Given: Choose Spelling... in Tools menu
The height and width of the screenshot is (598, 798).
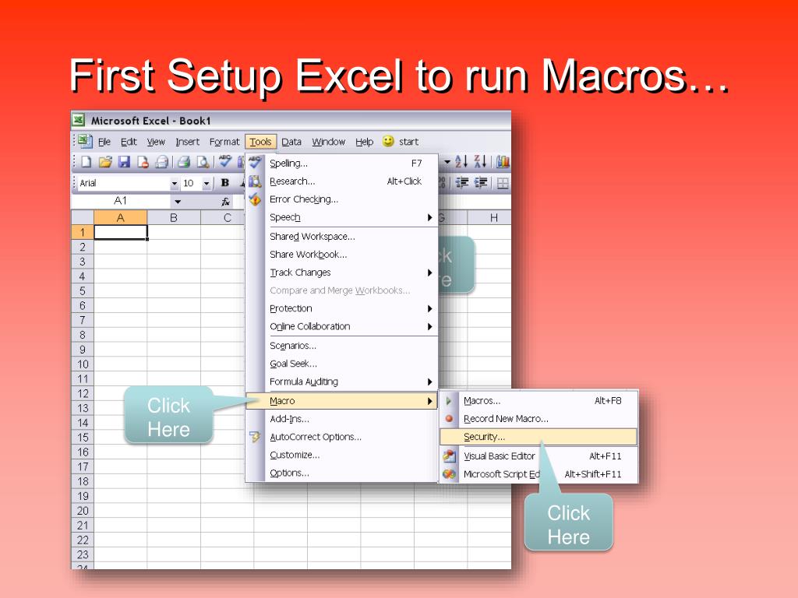Looking at the screenshot, I should coord(341,164).
